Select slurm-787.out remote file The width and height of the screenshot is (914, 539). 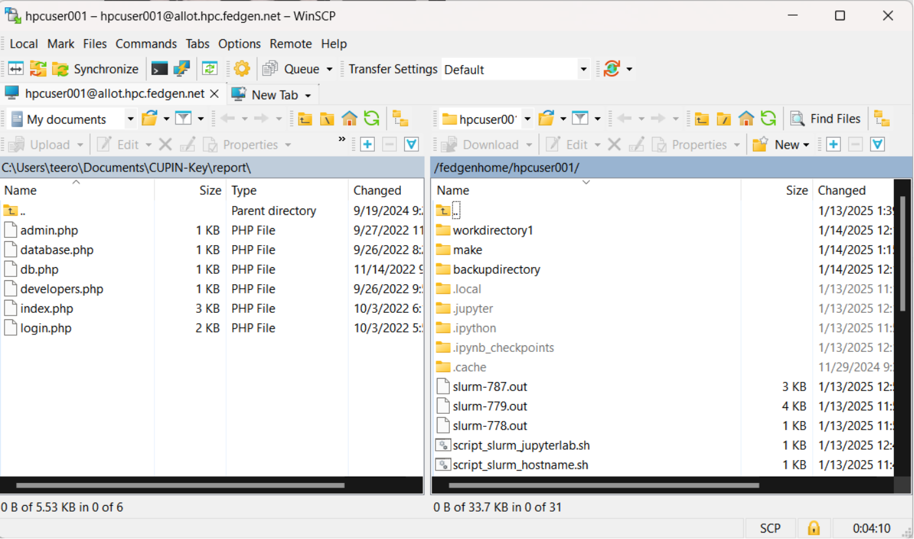(x=490, y=386)
